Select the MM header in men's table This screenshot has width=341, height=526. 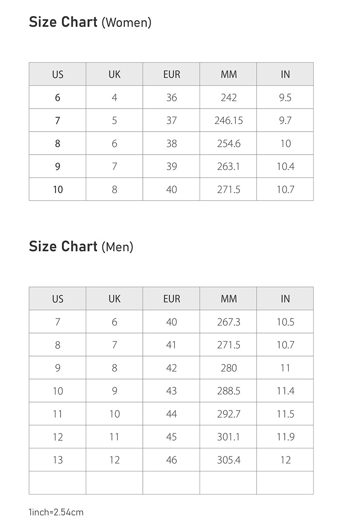pyautogui.click(x=228, y=299)
